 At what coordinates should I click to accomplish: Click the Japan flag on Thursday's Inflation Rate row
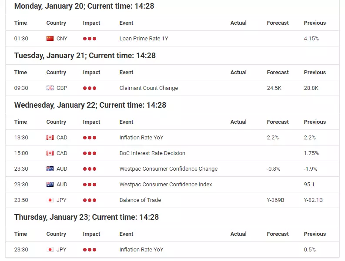[x=50, y=250]
